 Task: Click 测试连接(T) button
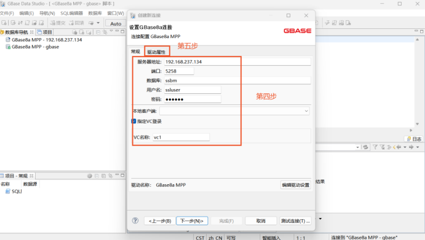point(295,221)
